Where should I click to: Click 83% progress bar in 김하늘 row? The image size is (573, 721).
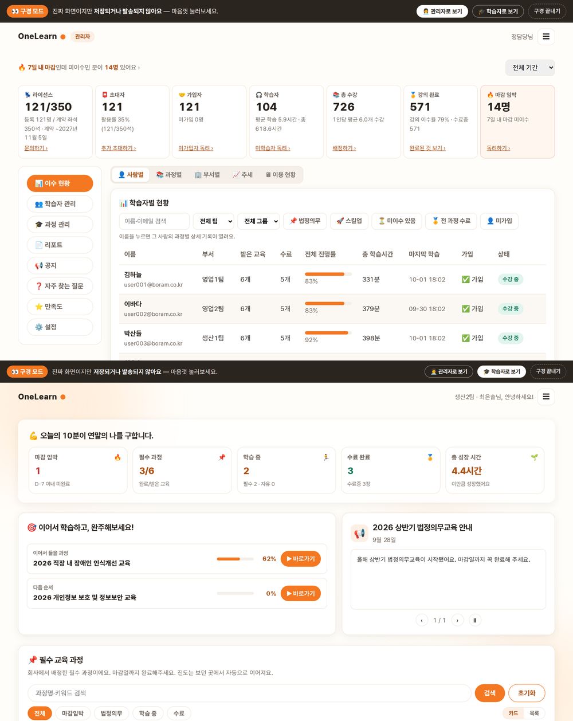[x=328, y=275]
